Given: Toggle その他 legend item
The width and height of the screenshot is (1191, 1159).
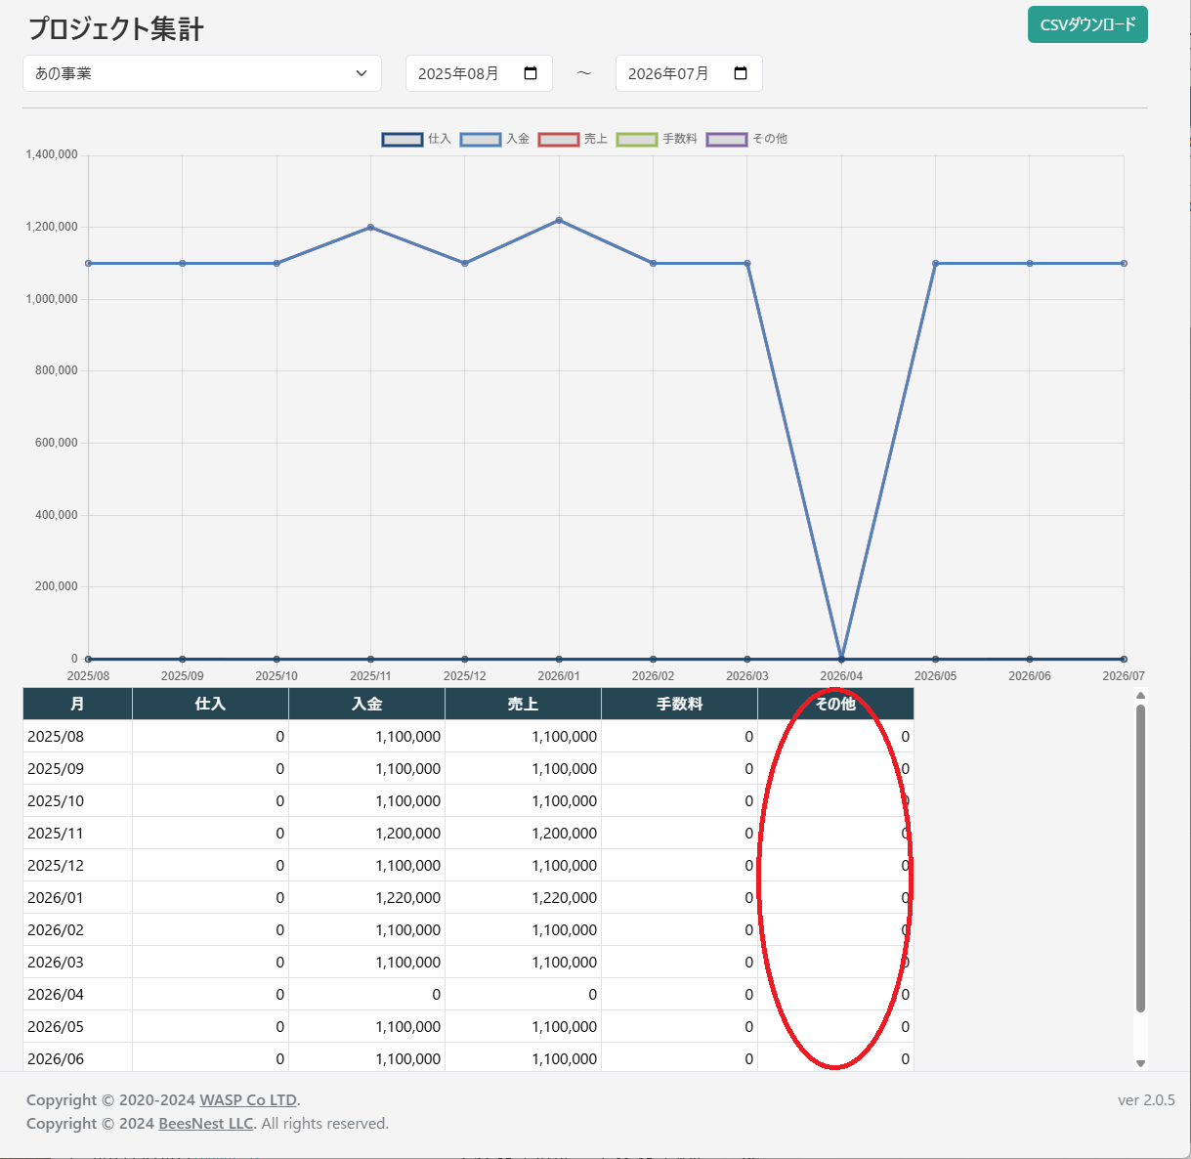Looking at the screenshot, I should pos(727,139).
